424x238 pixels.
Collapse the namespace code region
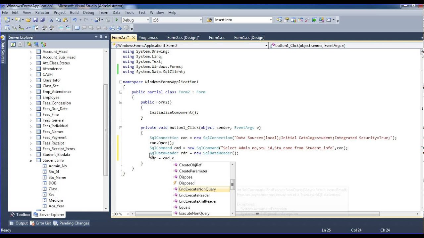(x=121, y=82)
